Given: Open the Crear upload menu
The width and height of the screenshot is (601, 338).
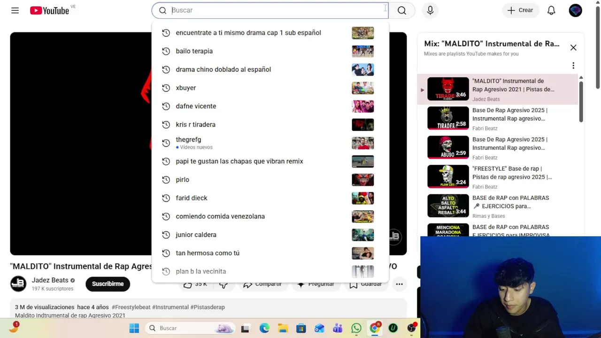Looking at the screenshot, I should (520, 10).
